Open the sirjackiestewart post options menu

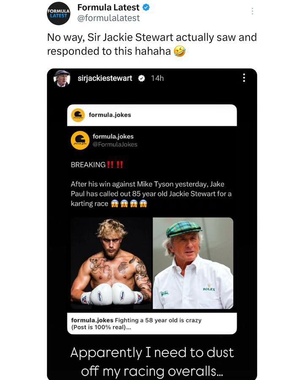point(243,78)
